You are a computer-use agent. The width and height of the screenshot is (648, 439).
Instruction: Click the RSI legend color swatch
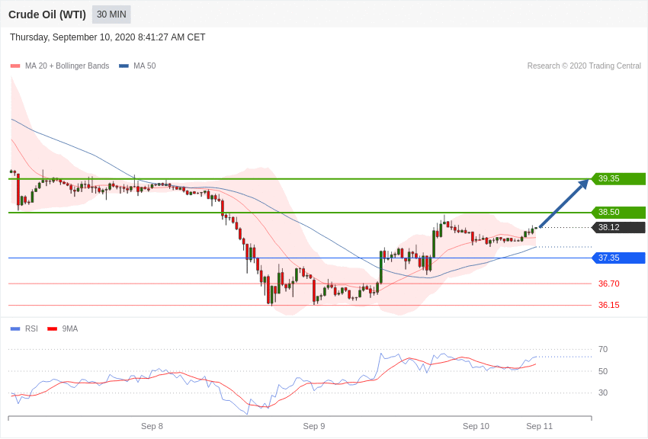point(15,328)
